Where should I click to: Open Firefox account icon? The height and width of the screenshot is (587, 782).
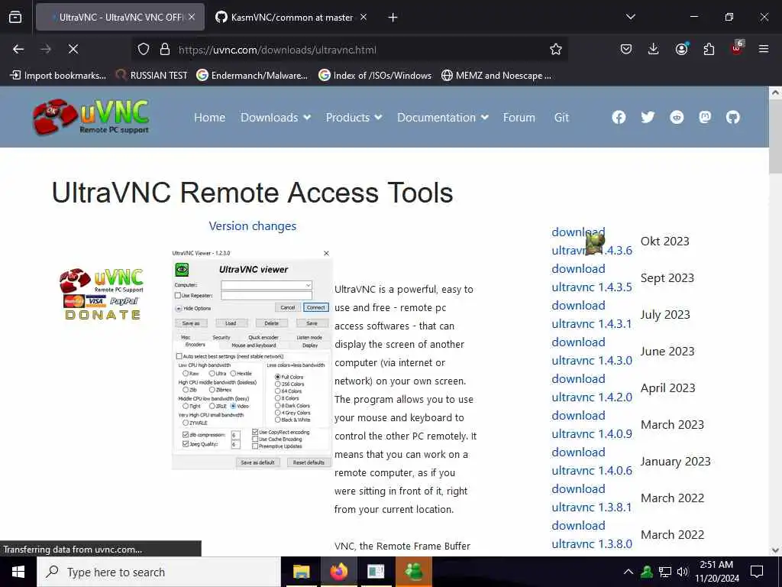(x=681, y=49)
